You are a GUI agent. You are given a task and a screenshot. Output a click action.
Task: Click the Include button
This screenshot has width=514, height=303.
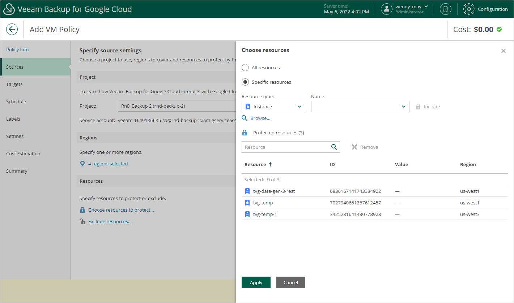pos(428,107)
